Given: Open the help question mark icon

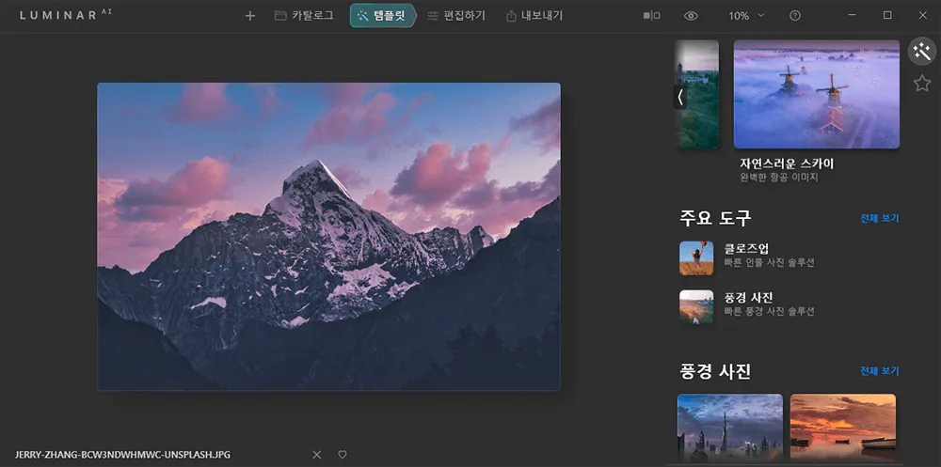Looking at the screenshot, I should click(795, 16).
